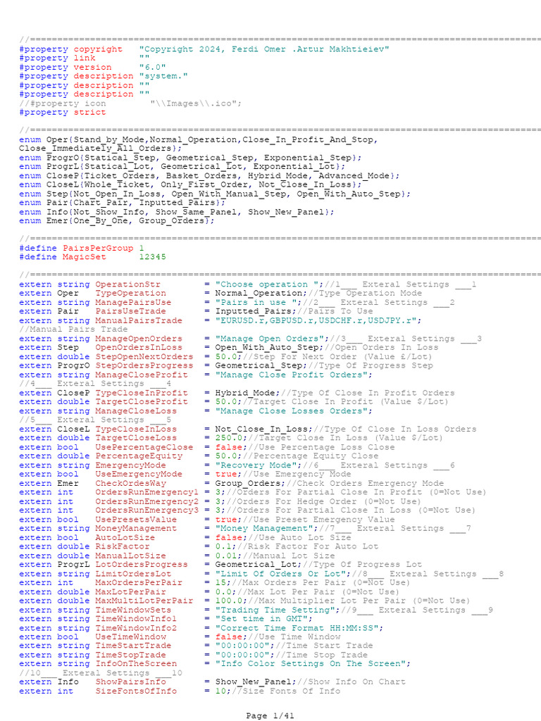Click the UseTimeWindow variable name
Screen dimensions: 541x721
click(x=130, y=637)
